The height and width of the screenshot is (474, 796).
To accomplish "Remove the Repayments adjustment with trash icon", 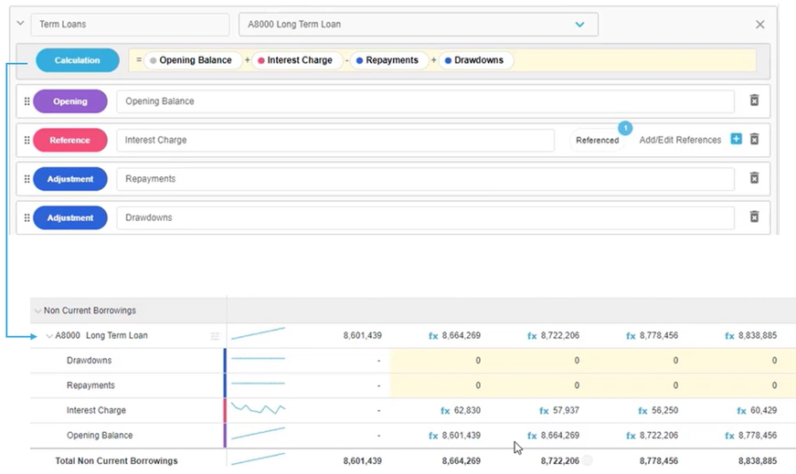I will (x=754, y=179).
